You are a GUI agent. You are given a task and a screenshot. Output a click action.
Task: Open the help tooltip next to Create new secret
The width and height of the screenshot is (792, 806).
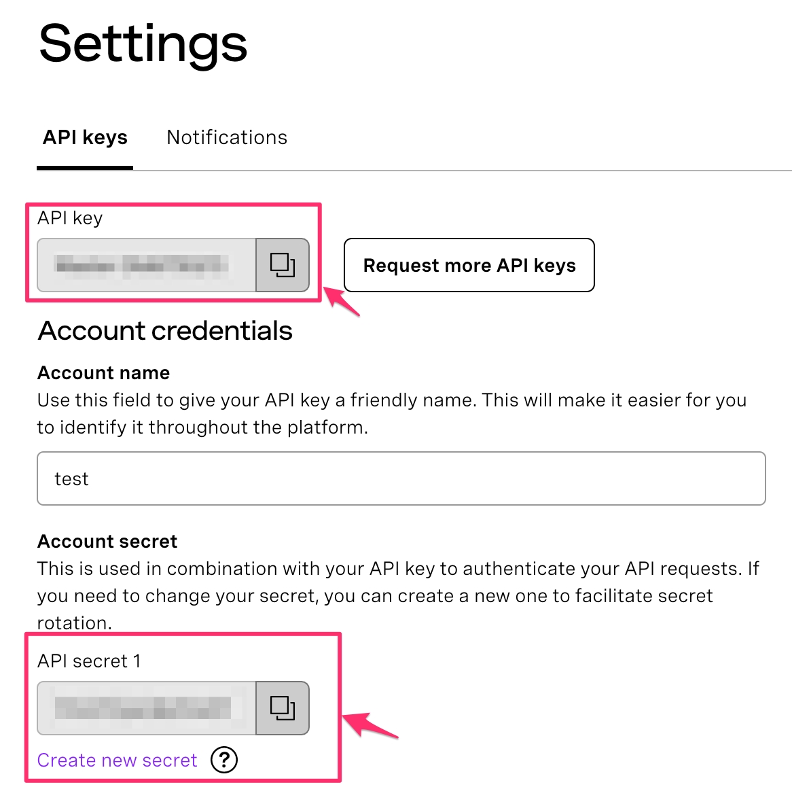click(x=224, y=760)
